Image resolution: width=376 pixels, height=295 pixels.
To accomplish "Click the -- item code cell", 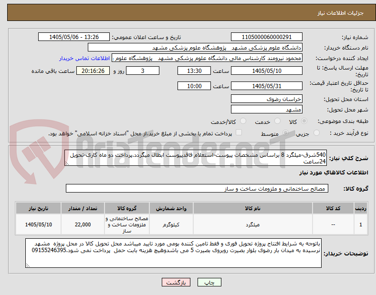I will tap(333, 224).
